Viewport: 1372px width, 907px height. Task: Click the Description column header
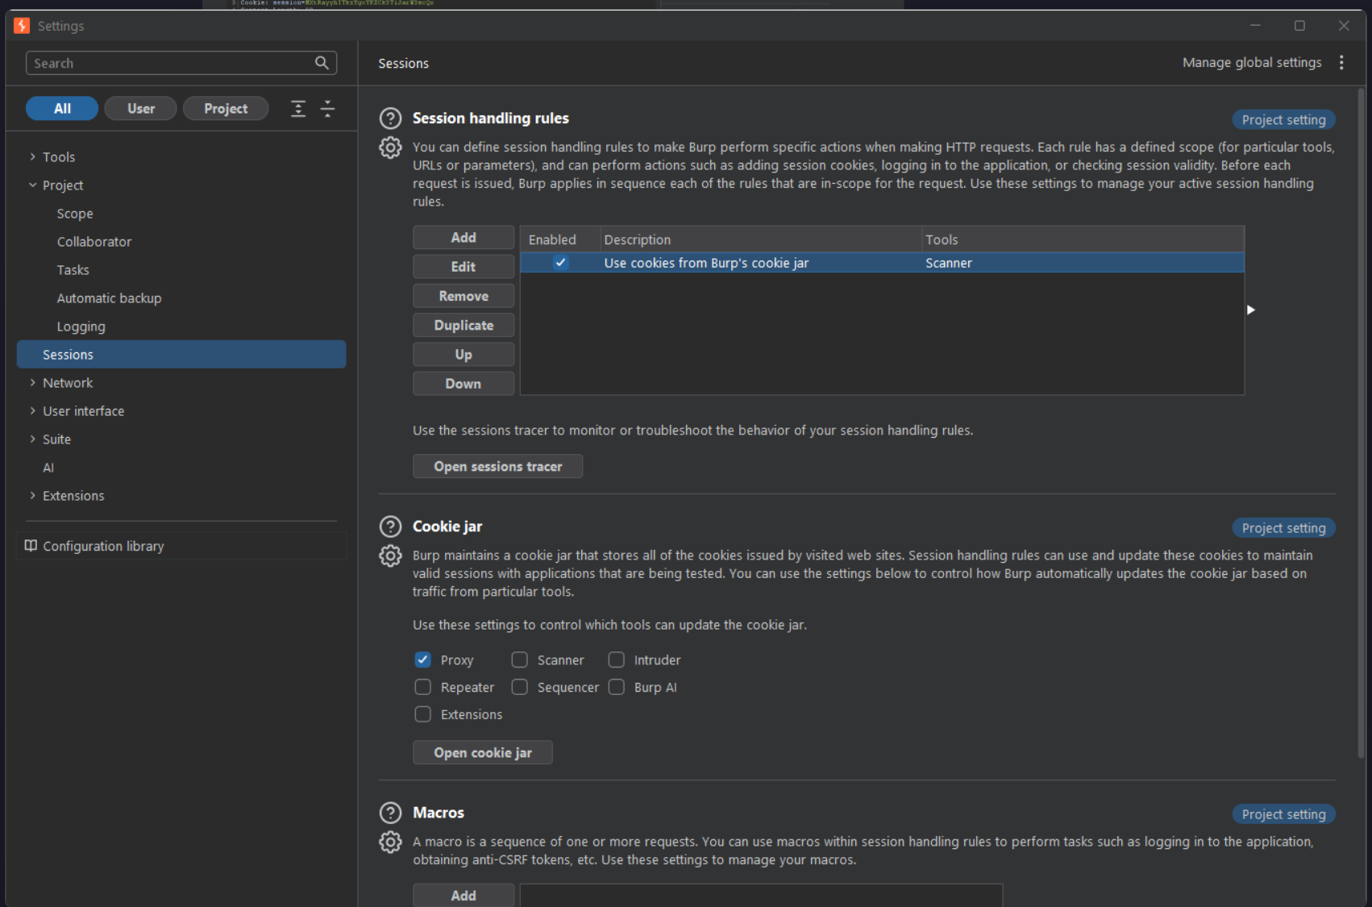tap(761, 239)
